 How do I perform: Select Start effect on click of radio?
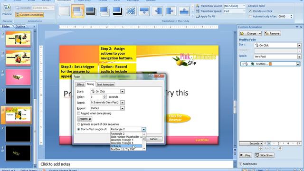click(x=78, y=129)
